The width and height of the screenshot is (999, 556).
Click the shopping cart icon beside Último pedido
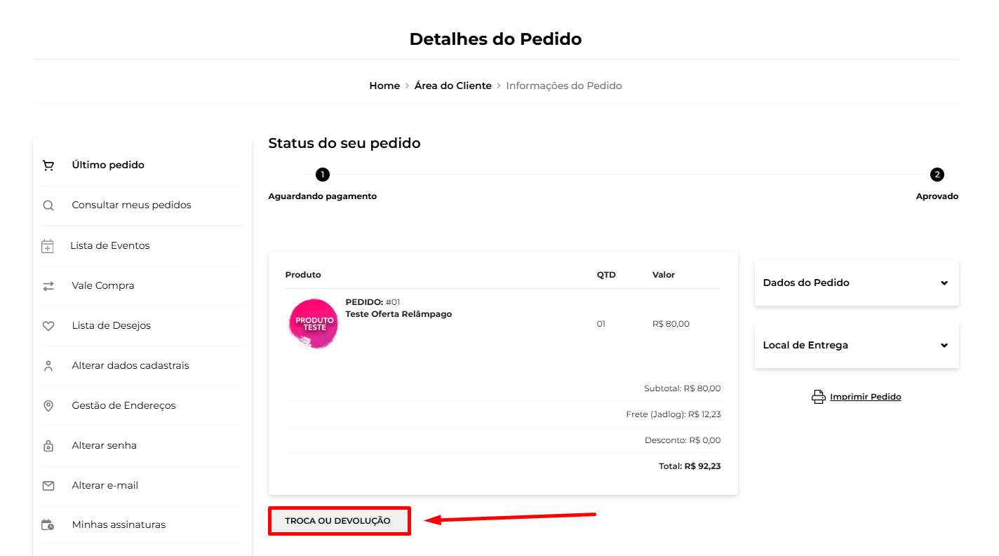(x=48, y=165)
